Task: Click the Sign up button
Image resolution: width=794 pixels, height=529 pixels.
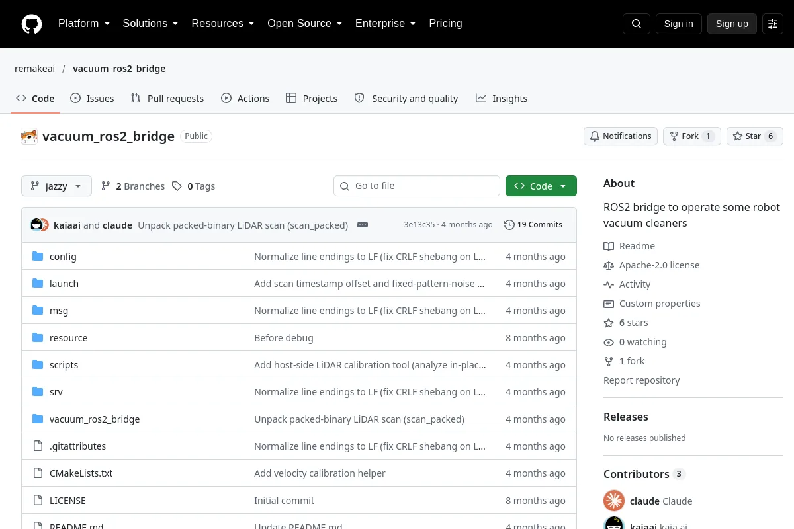Action: point(732,24)
